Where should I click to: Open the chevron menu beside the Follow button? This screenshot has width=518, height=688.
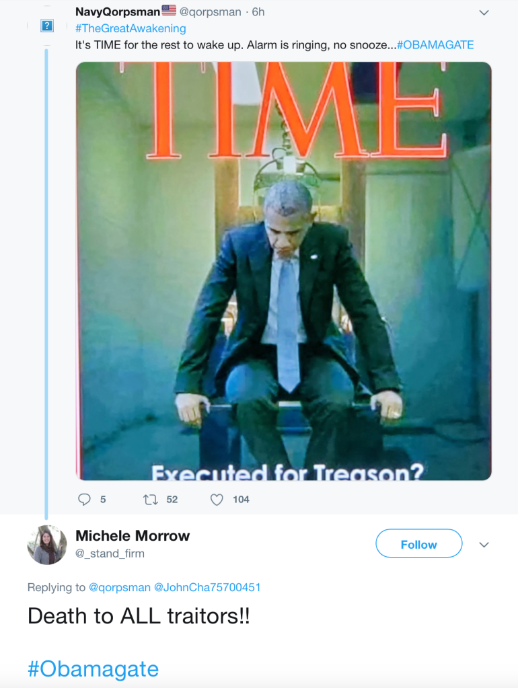484,544
